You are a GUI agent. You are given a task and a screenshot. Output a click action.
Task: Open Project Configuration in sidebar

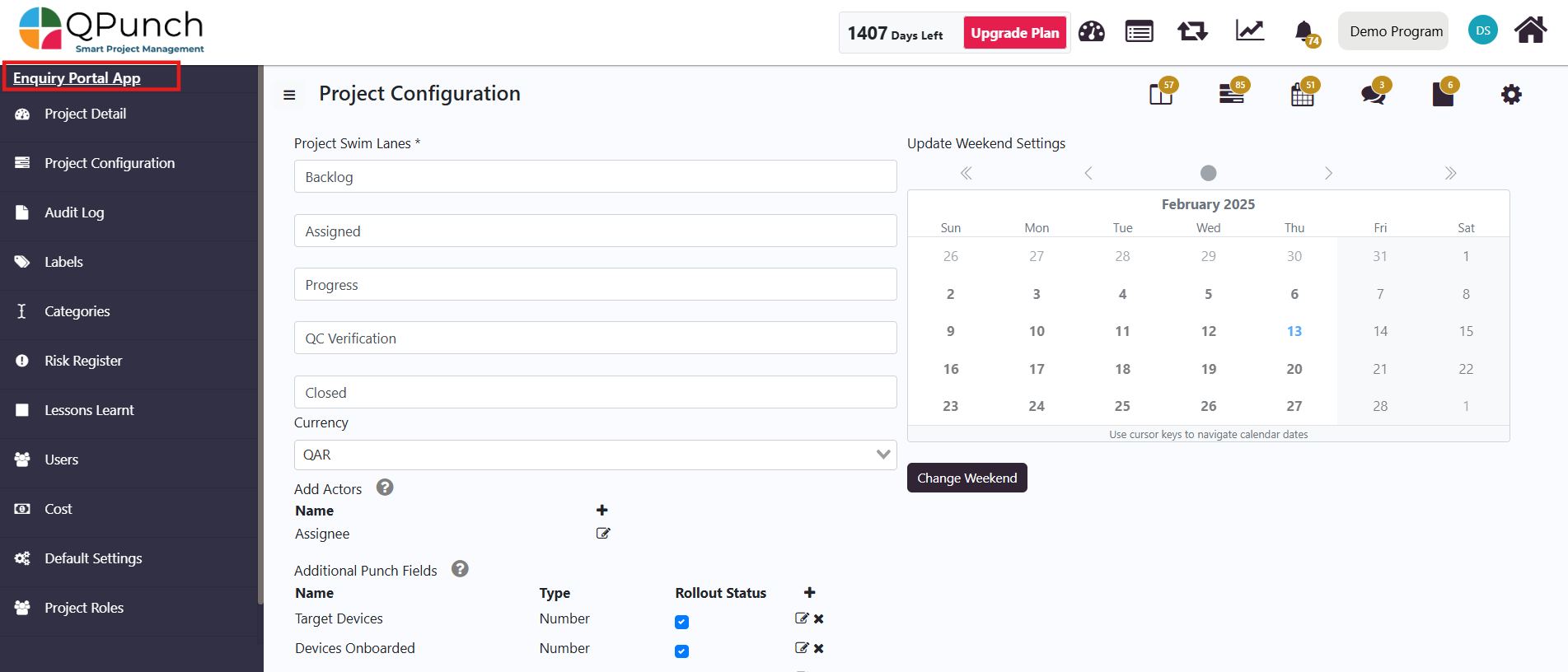click(x=129, y=163)
